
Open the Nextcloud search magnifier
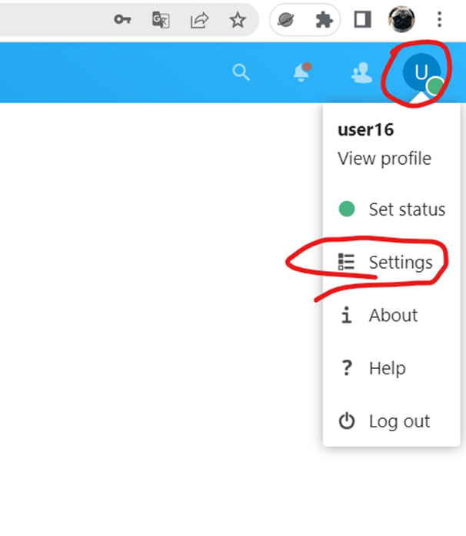click(x=241, y=72)
